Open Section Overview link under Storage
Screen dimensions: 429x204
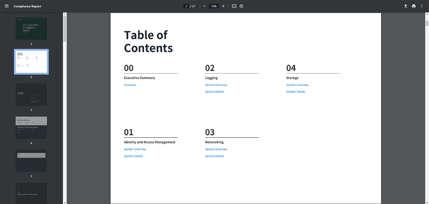tap(297, 85)
